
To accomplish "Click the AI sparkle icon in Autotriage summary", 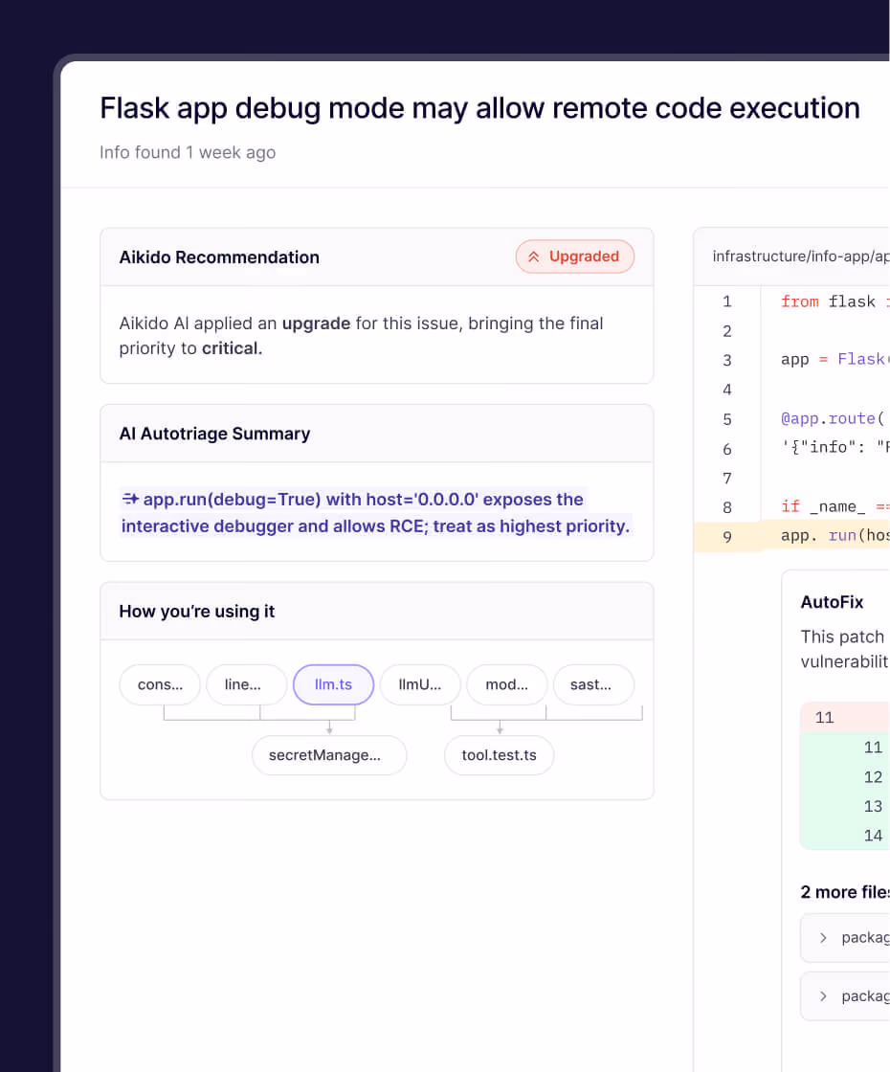I will (130, 499).
